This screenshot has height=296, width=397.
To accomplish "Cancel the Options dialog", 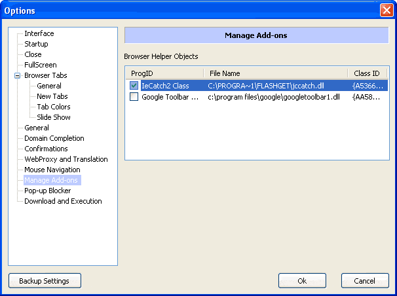I will pos(365,280).
